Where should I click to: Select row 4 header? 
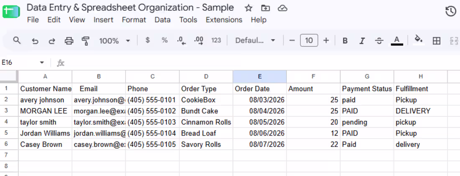(x=9, y=122)
